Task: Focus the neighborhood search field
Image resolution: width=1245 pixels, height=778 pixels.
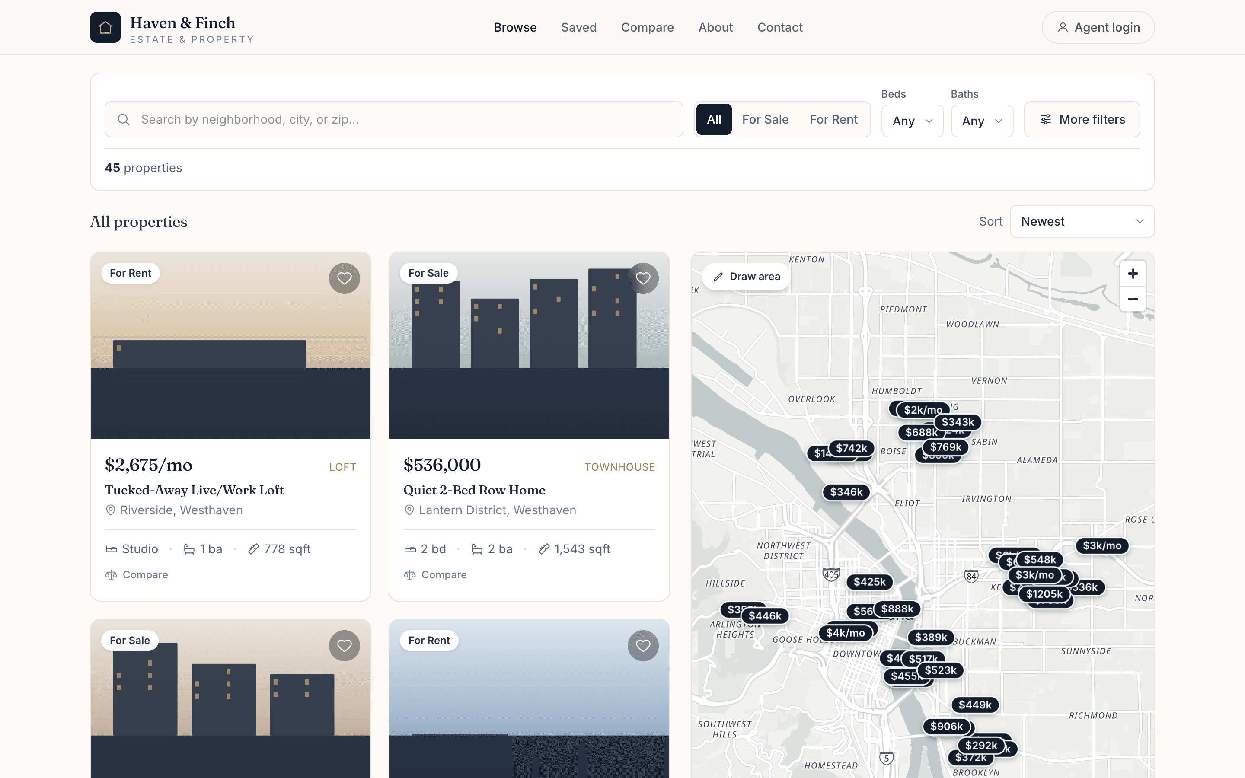Action: [394, 119]
